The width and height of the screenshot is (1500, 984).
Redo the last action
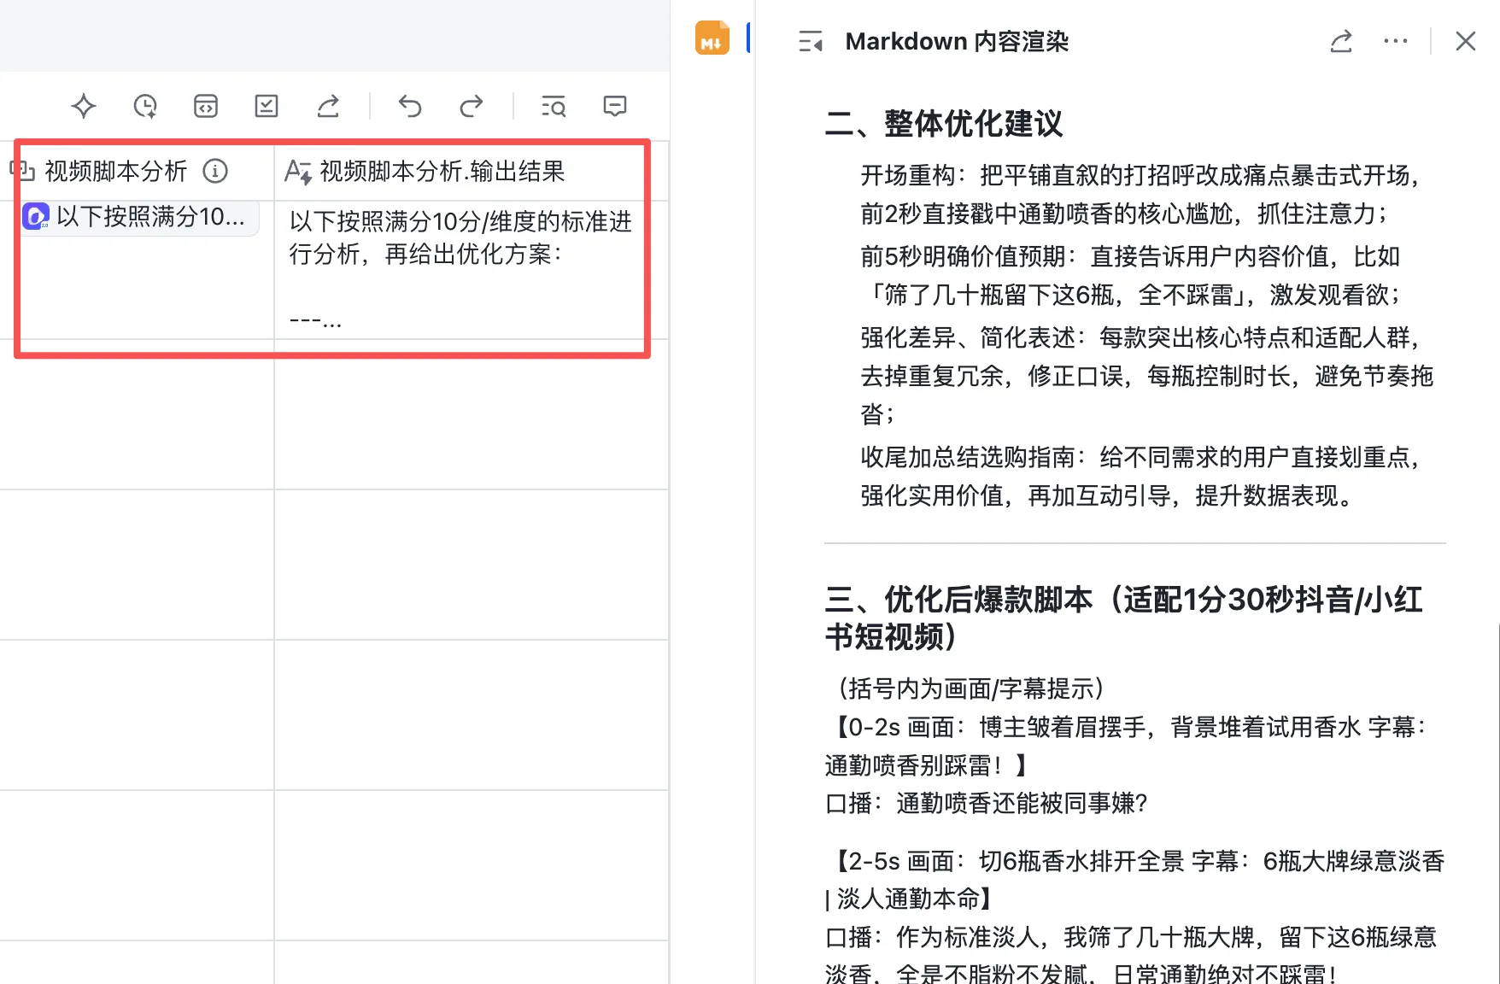(472, 106)
